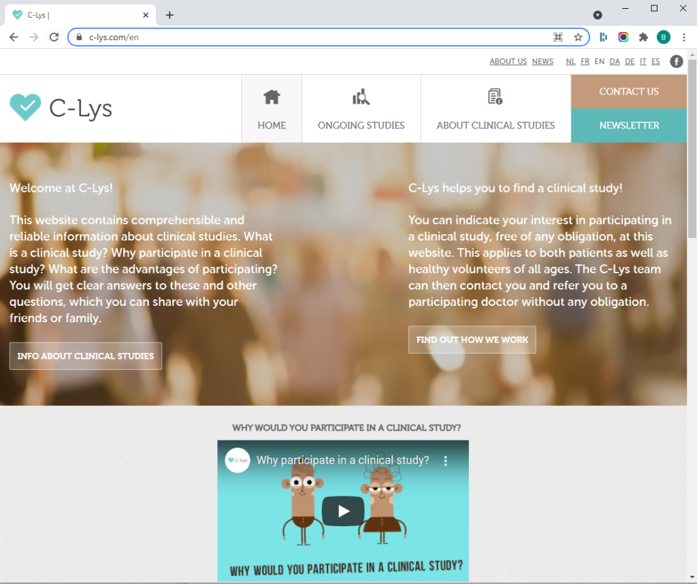This screenshot has width=697, height=584.
Task: Click INFO ABOUT CLINICAL STUDIES button
Action: pos(86,356)
